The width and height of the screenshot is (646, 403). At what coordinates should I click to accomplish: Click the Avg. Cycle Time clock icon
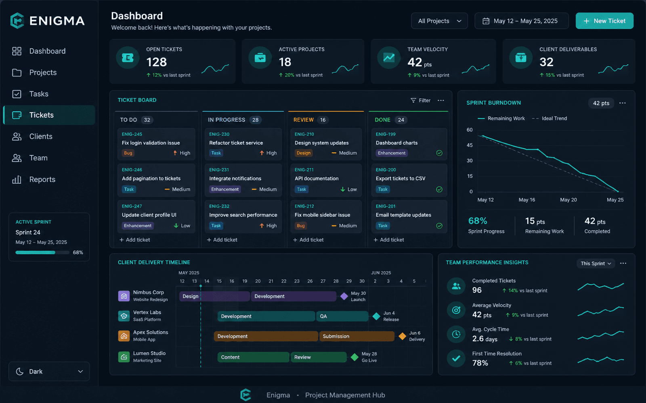(456, 334)
